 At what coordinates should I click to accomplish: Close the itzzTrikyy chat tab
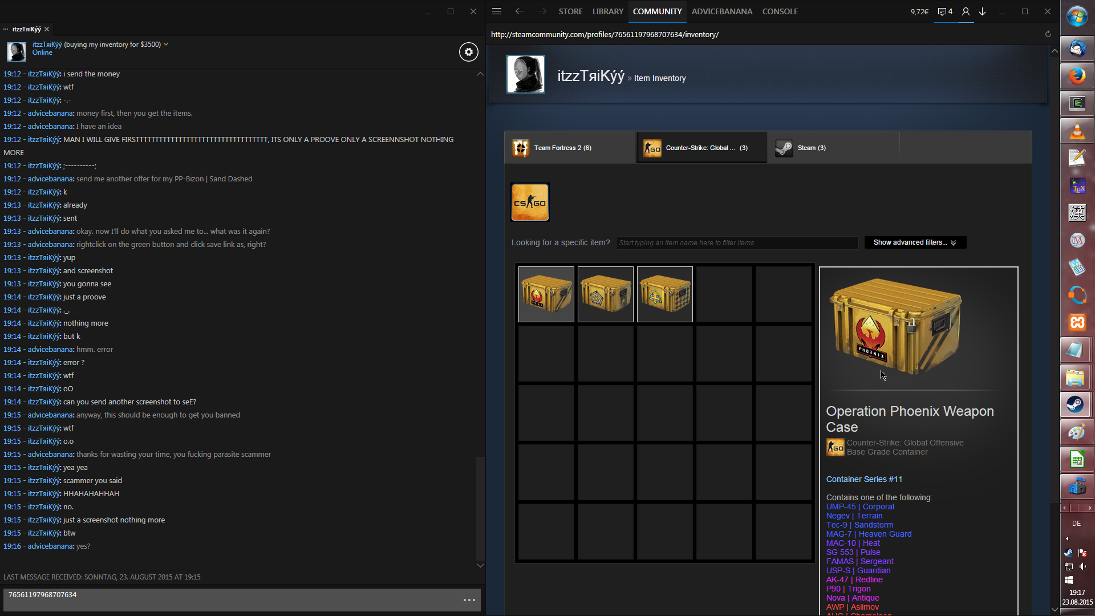click(47, 29)
